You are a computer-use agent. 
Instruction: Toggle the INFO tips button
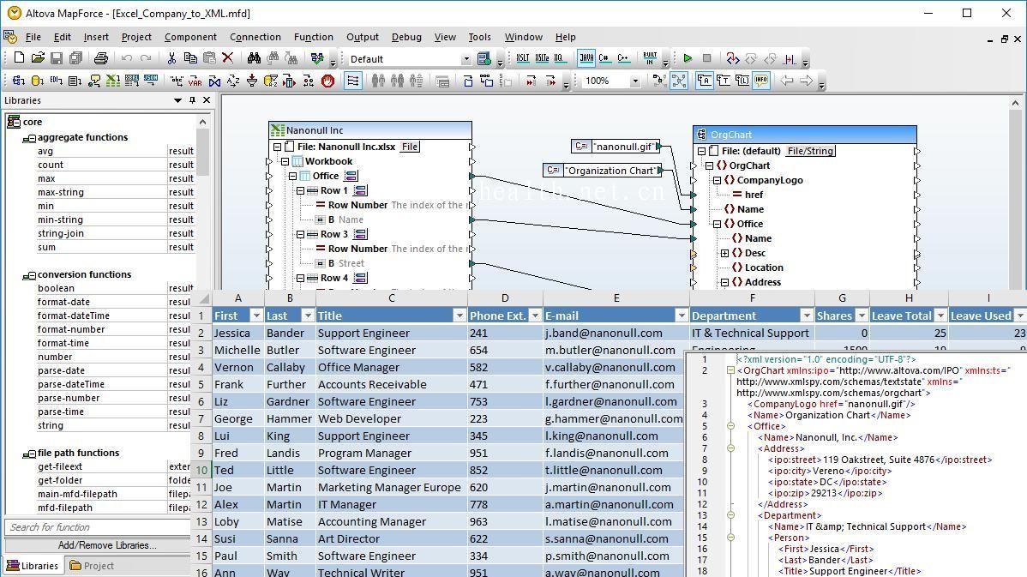(x=761, y=81)
